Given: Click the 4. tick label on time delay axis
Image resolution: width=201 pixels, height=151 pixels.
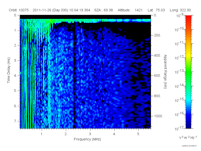Looking at the screenshot, I should [x=16, y=76].
